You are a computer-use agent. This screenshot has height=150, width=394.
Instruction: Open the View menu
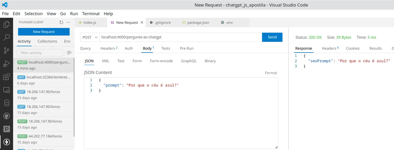(52, 13)
